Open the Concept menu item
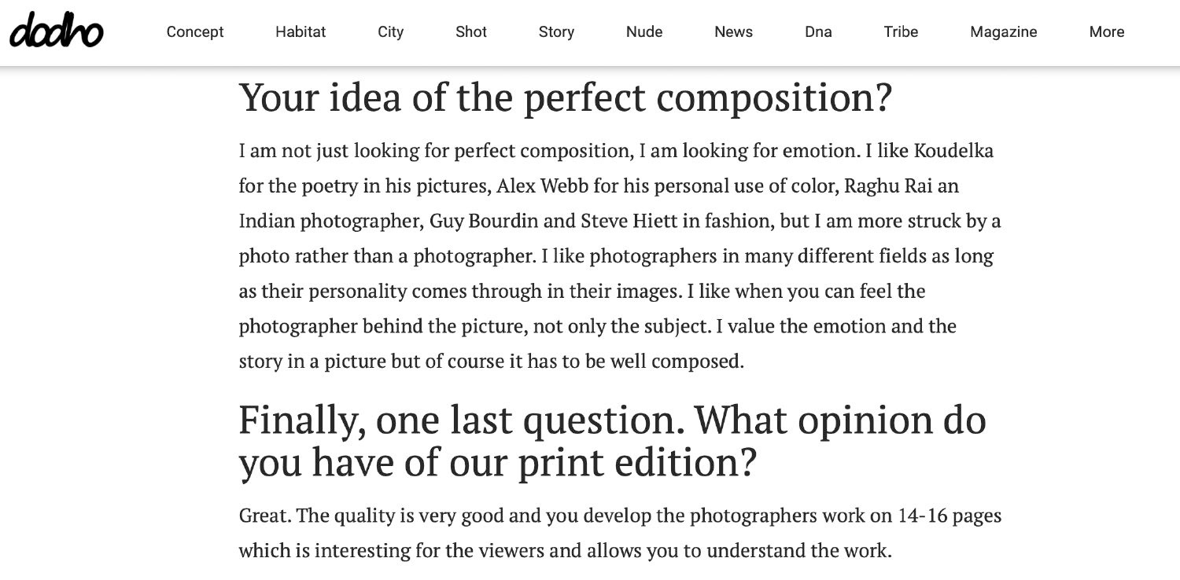Viewport: 1180px width, 580px height. 195,32
